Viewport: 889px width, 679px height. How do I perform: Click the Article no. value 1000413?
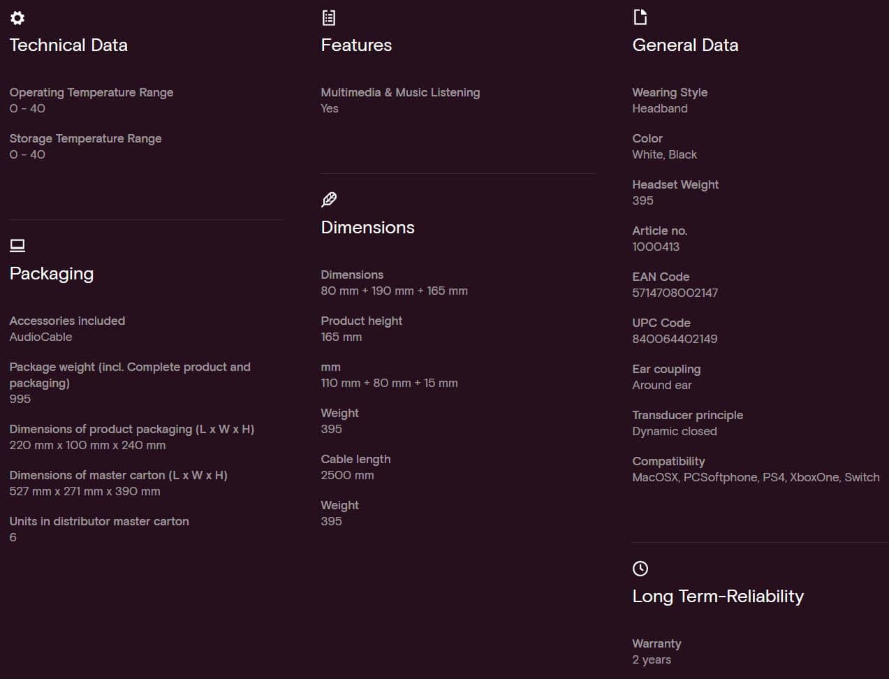(656, 247)
